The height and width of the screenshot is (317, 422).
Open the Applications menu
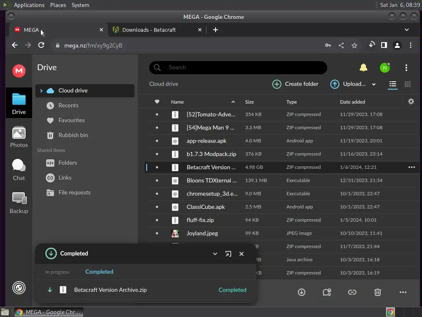coord(29,5)
